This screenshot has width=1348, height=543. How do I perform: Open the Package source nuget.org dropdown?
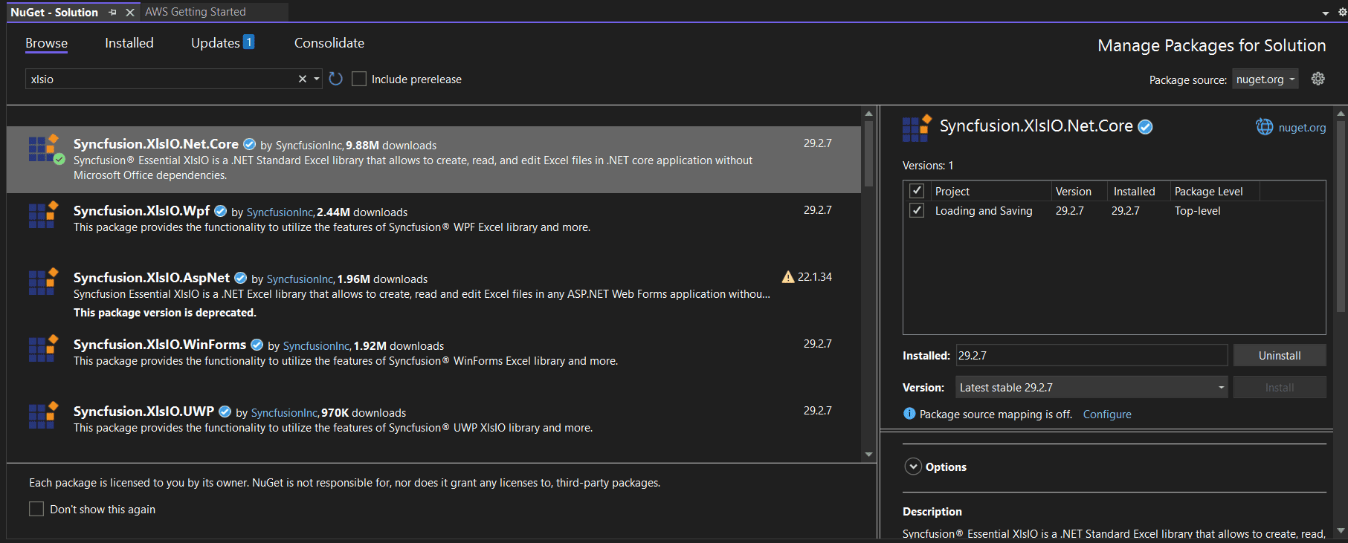click(x=1265, y=79)
